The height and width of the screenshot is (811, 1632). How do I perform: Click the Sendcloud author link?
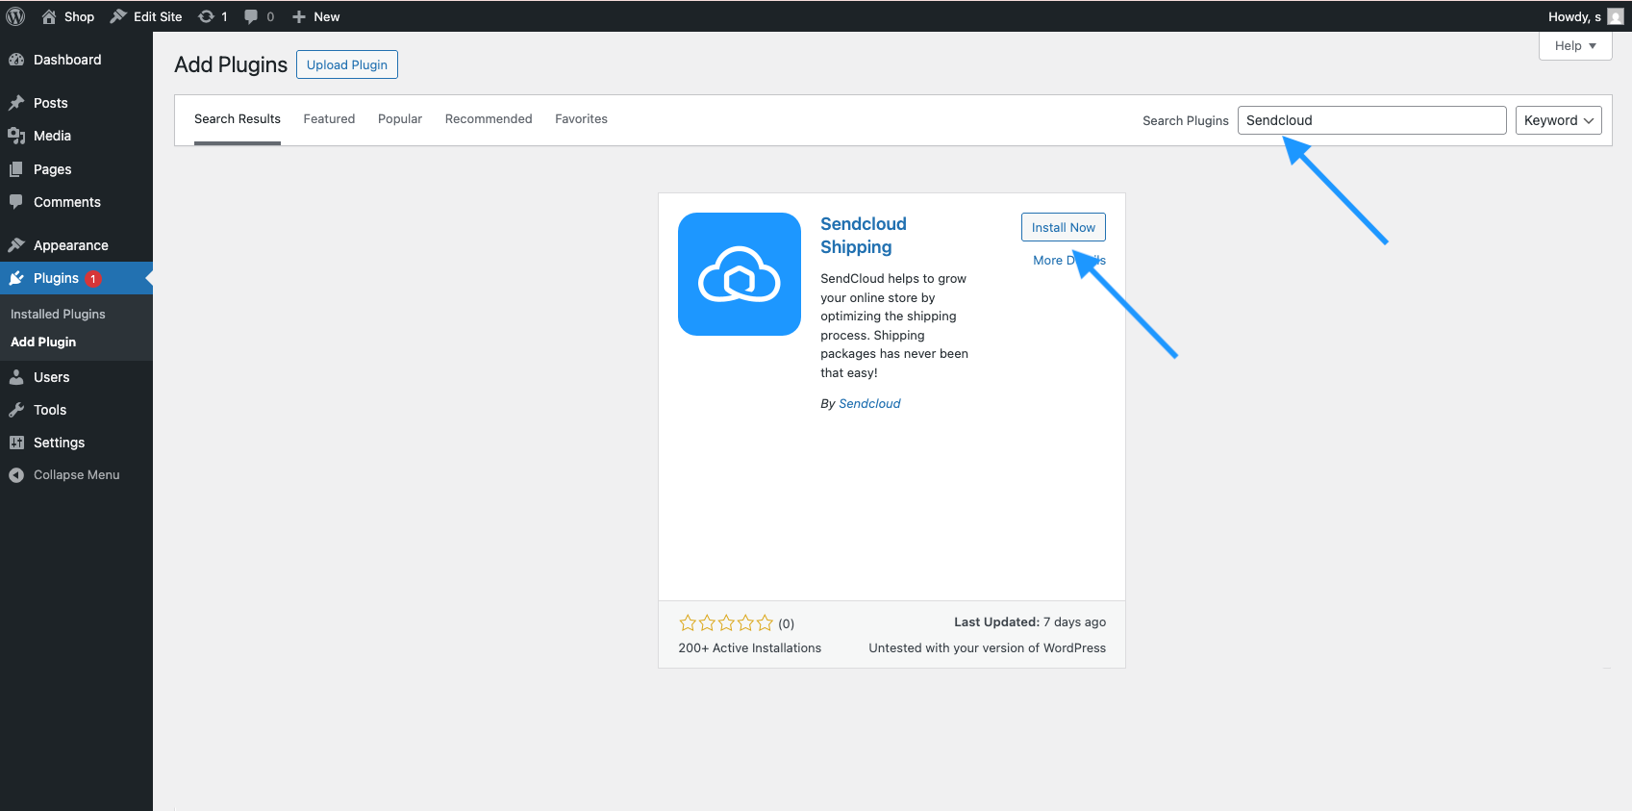pos(869,404)
